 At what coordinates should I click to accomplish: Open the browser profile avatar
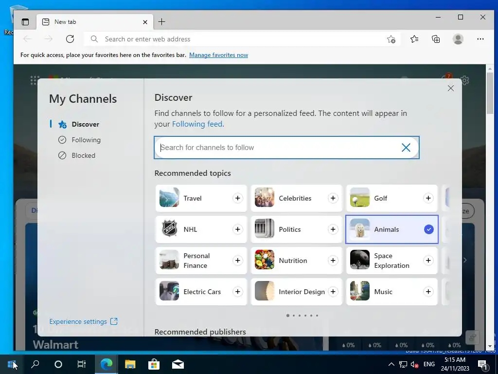point(458,39)
